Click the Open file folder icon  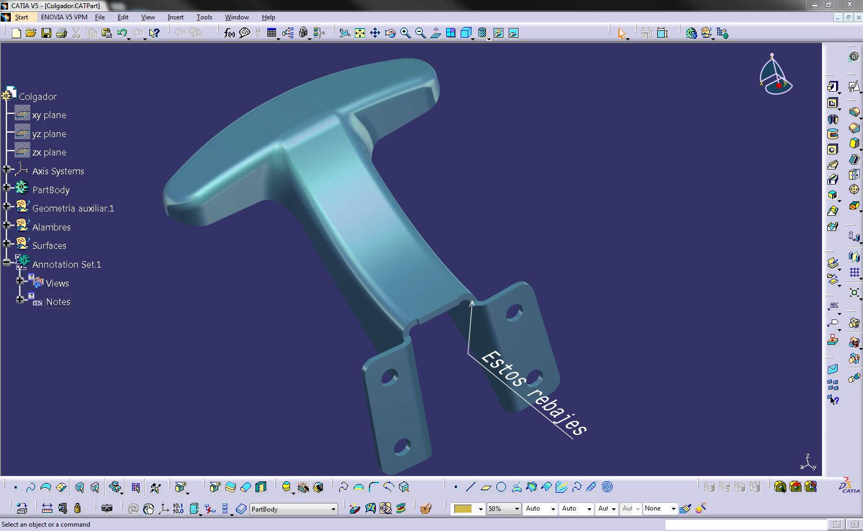[x=31, y=33]
